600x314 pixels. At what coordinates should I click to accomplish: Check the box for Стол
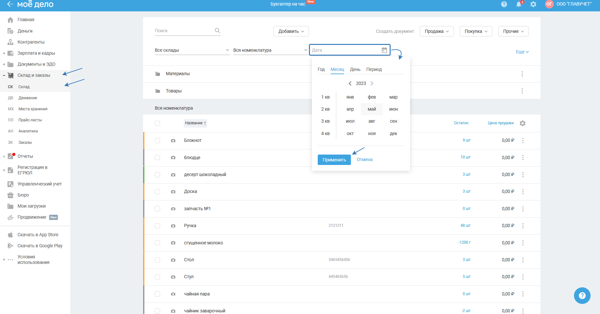pos(157,260)
